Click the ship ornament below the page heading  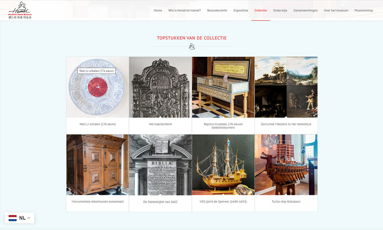tap(192, 47)
